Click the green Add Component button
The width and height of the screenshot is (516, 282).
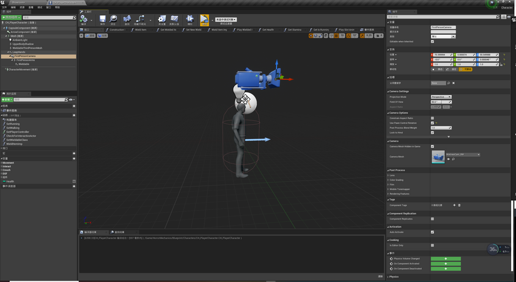coord(12,18)
